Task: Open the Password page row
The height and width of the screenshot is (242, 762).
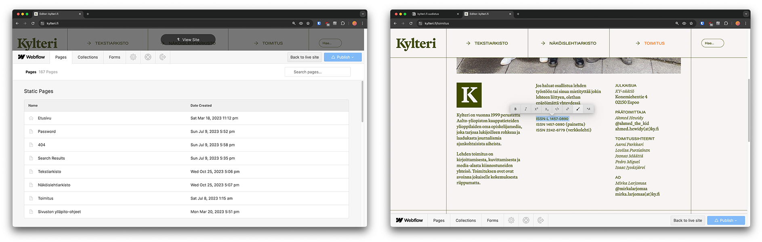Action: [187, 131]
